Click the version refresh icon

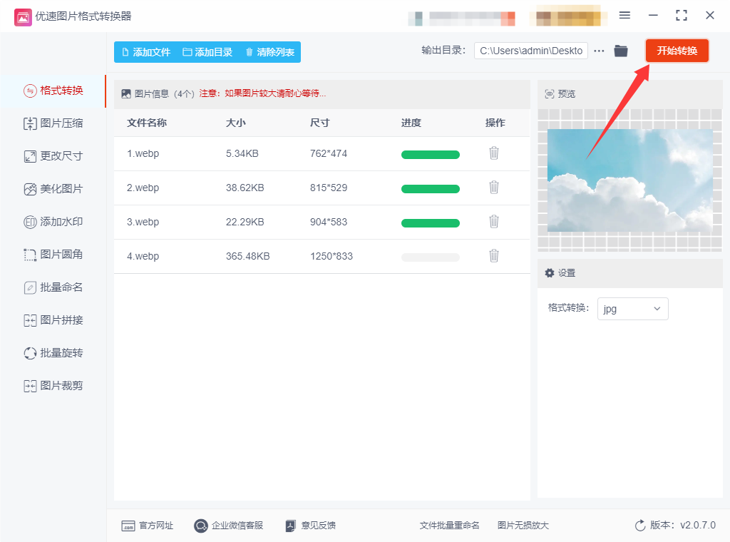[640, 525]
